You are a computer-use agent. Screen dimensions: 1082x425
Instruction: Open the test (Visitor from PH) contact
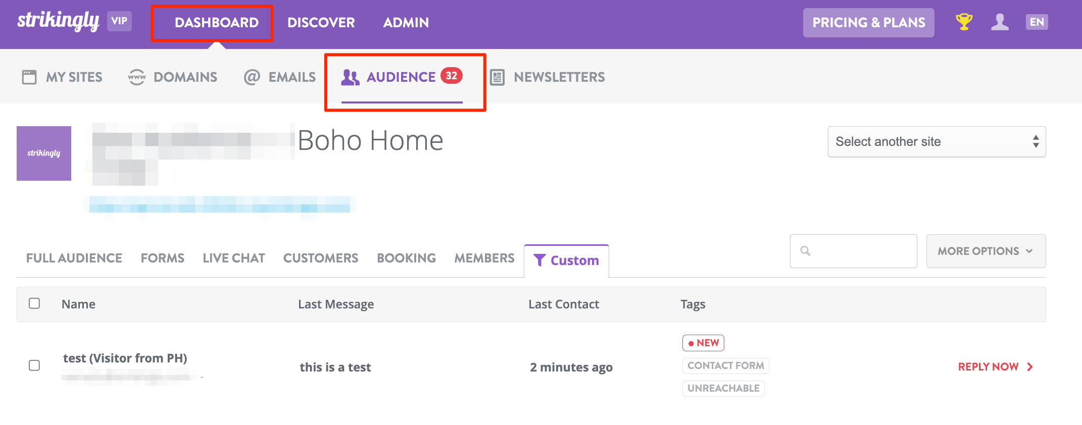125,358
